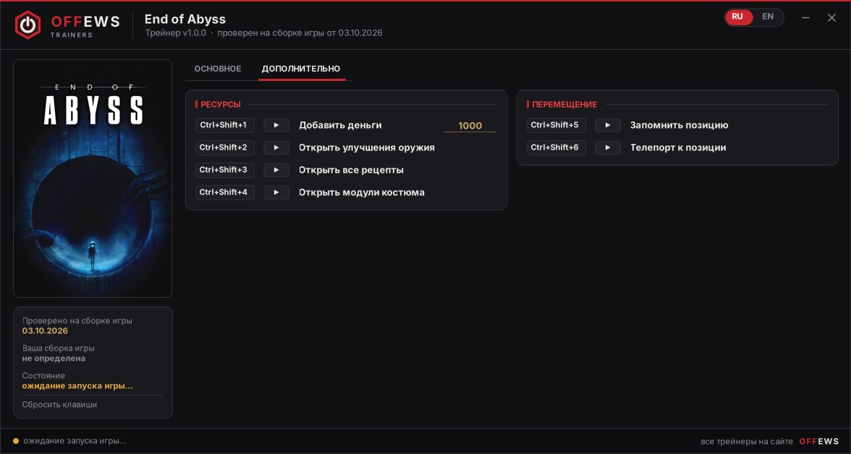Viewport: 851px width, 454px height.
Task: Open the ОСНОВНОЕ tab
Action: (x=218, y=69)
